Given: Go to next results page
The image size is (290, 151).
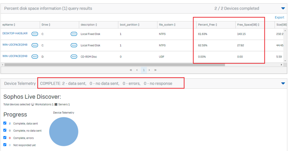Looking at the screenshot, I should 149,70.
